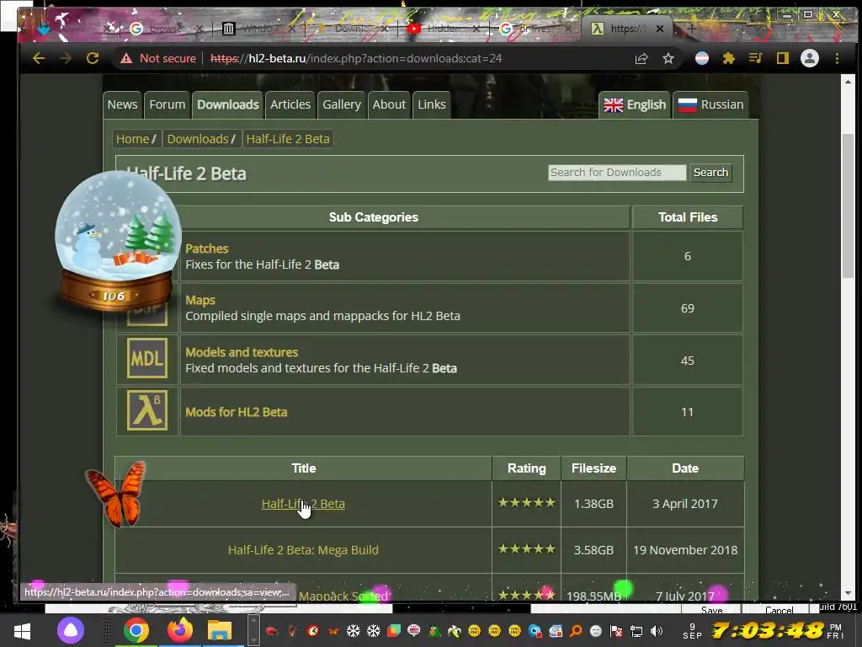Sort downloads by Date column
This screenshot has width=862, height=647.
coord(685,468)
